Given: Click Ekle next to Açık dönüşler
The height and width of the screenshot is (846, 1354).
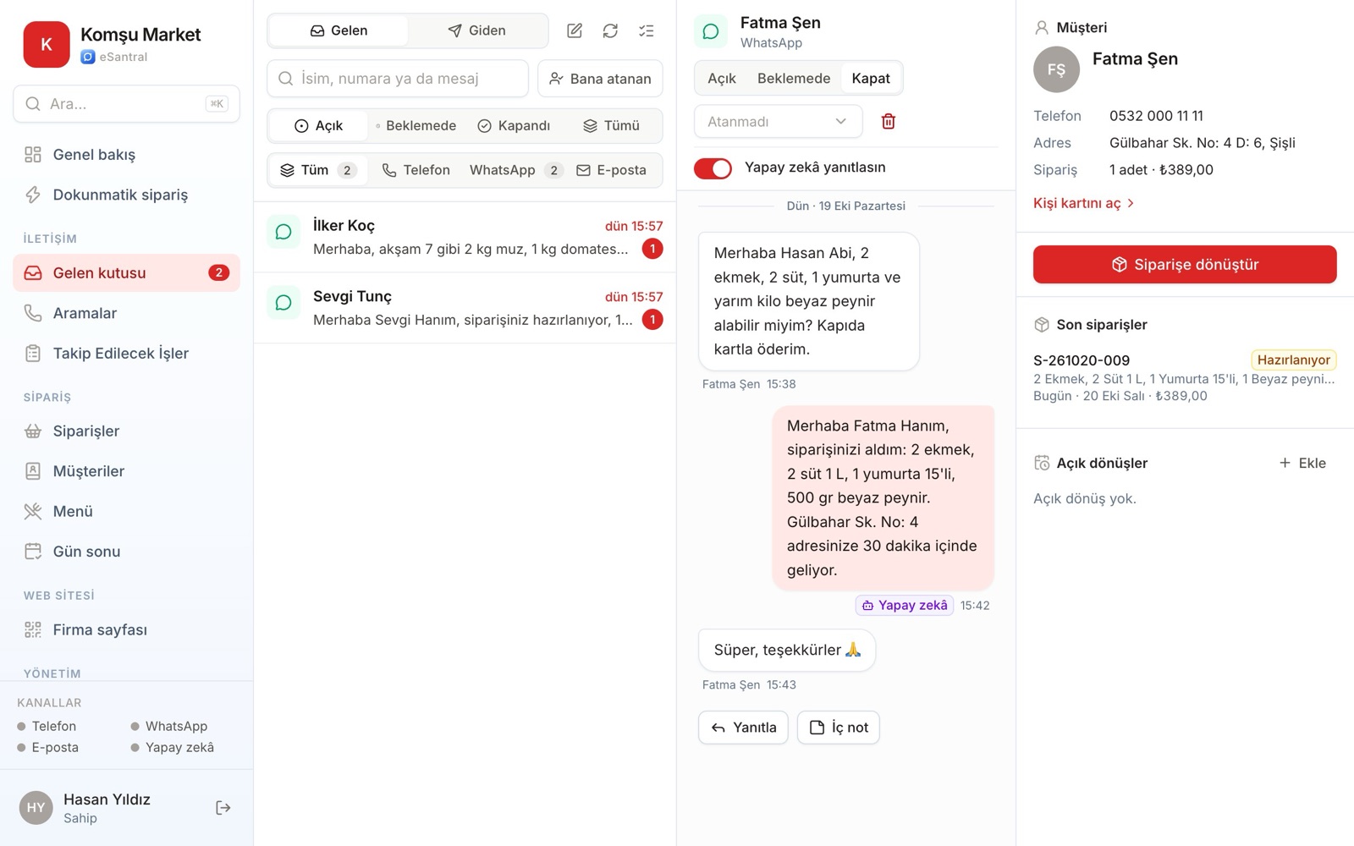Looking at the screenshot, I should [x=1302, y=463].
